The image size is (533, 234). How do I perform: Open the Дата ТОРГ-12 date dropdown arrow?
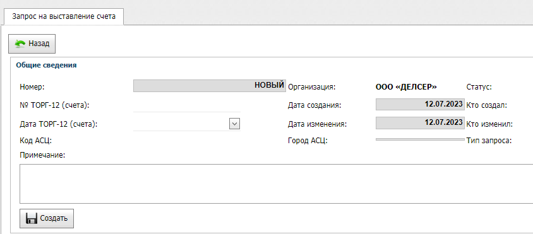(234, 124)
